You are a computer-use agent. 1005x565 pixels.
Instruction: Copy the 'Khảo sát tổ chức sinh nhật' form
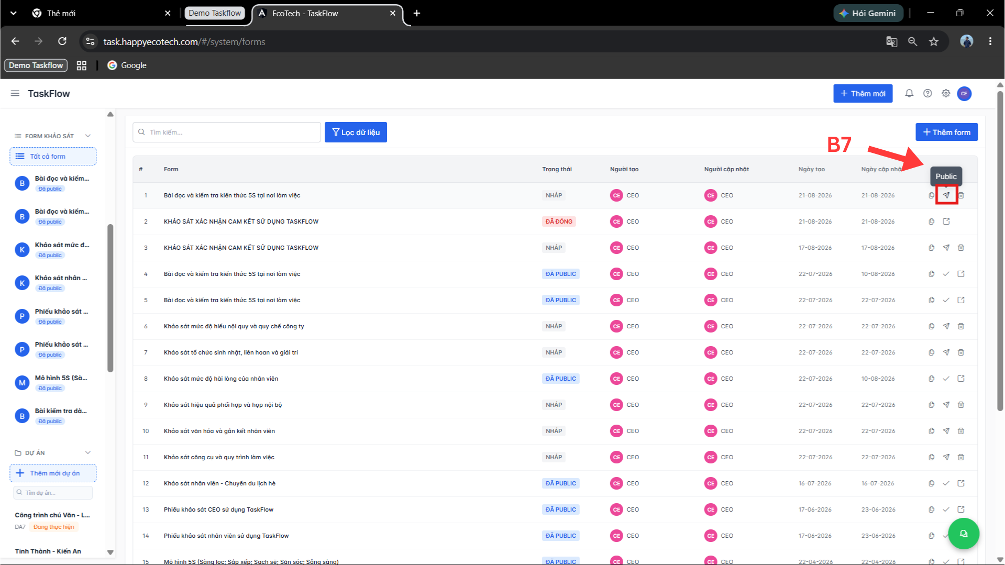(932, 352)
